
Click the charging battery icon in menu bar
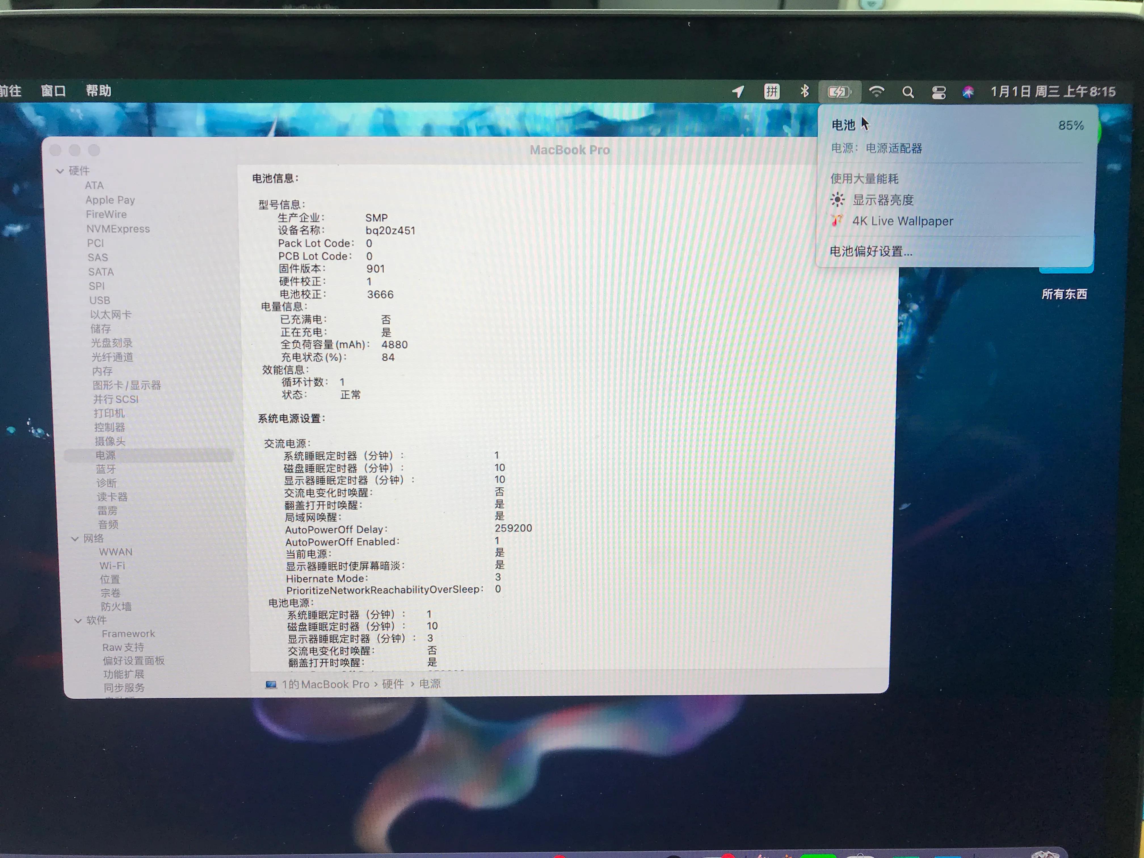pos(839,92)
